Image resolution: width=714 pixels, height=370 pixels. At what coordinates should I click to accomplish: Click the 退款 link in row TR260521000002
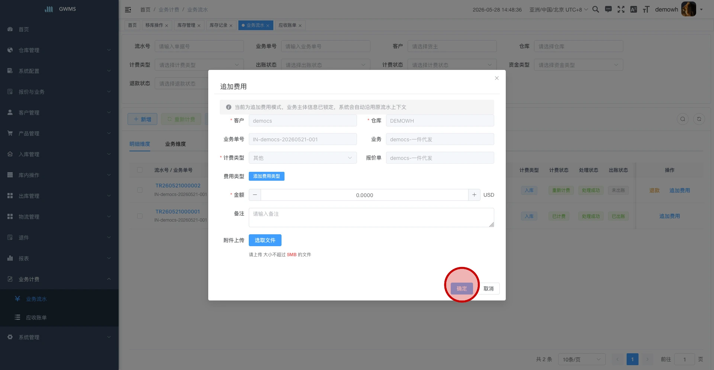[654, 190]
